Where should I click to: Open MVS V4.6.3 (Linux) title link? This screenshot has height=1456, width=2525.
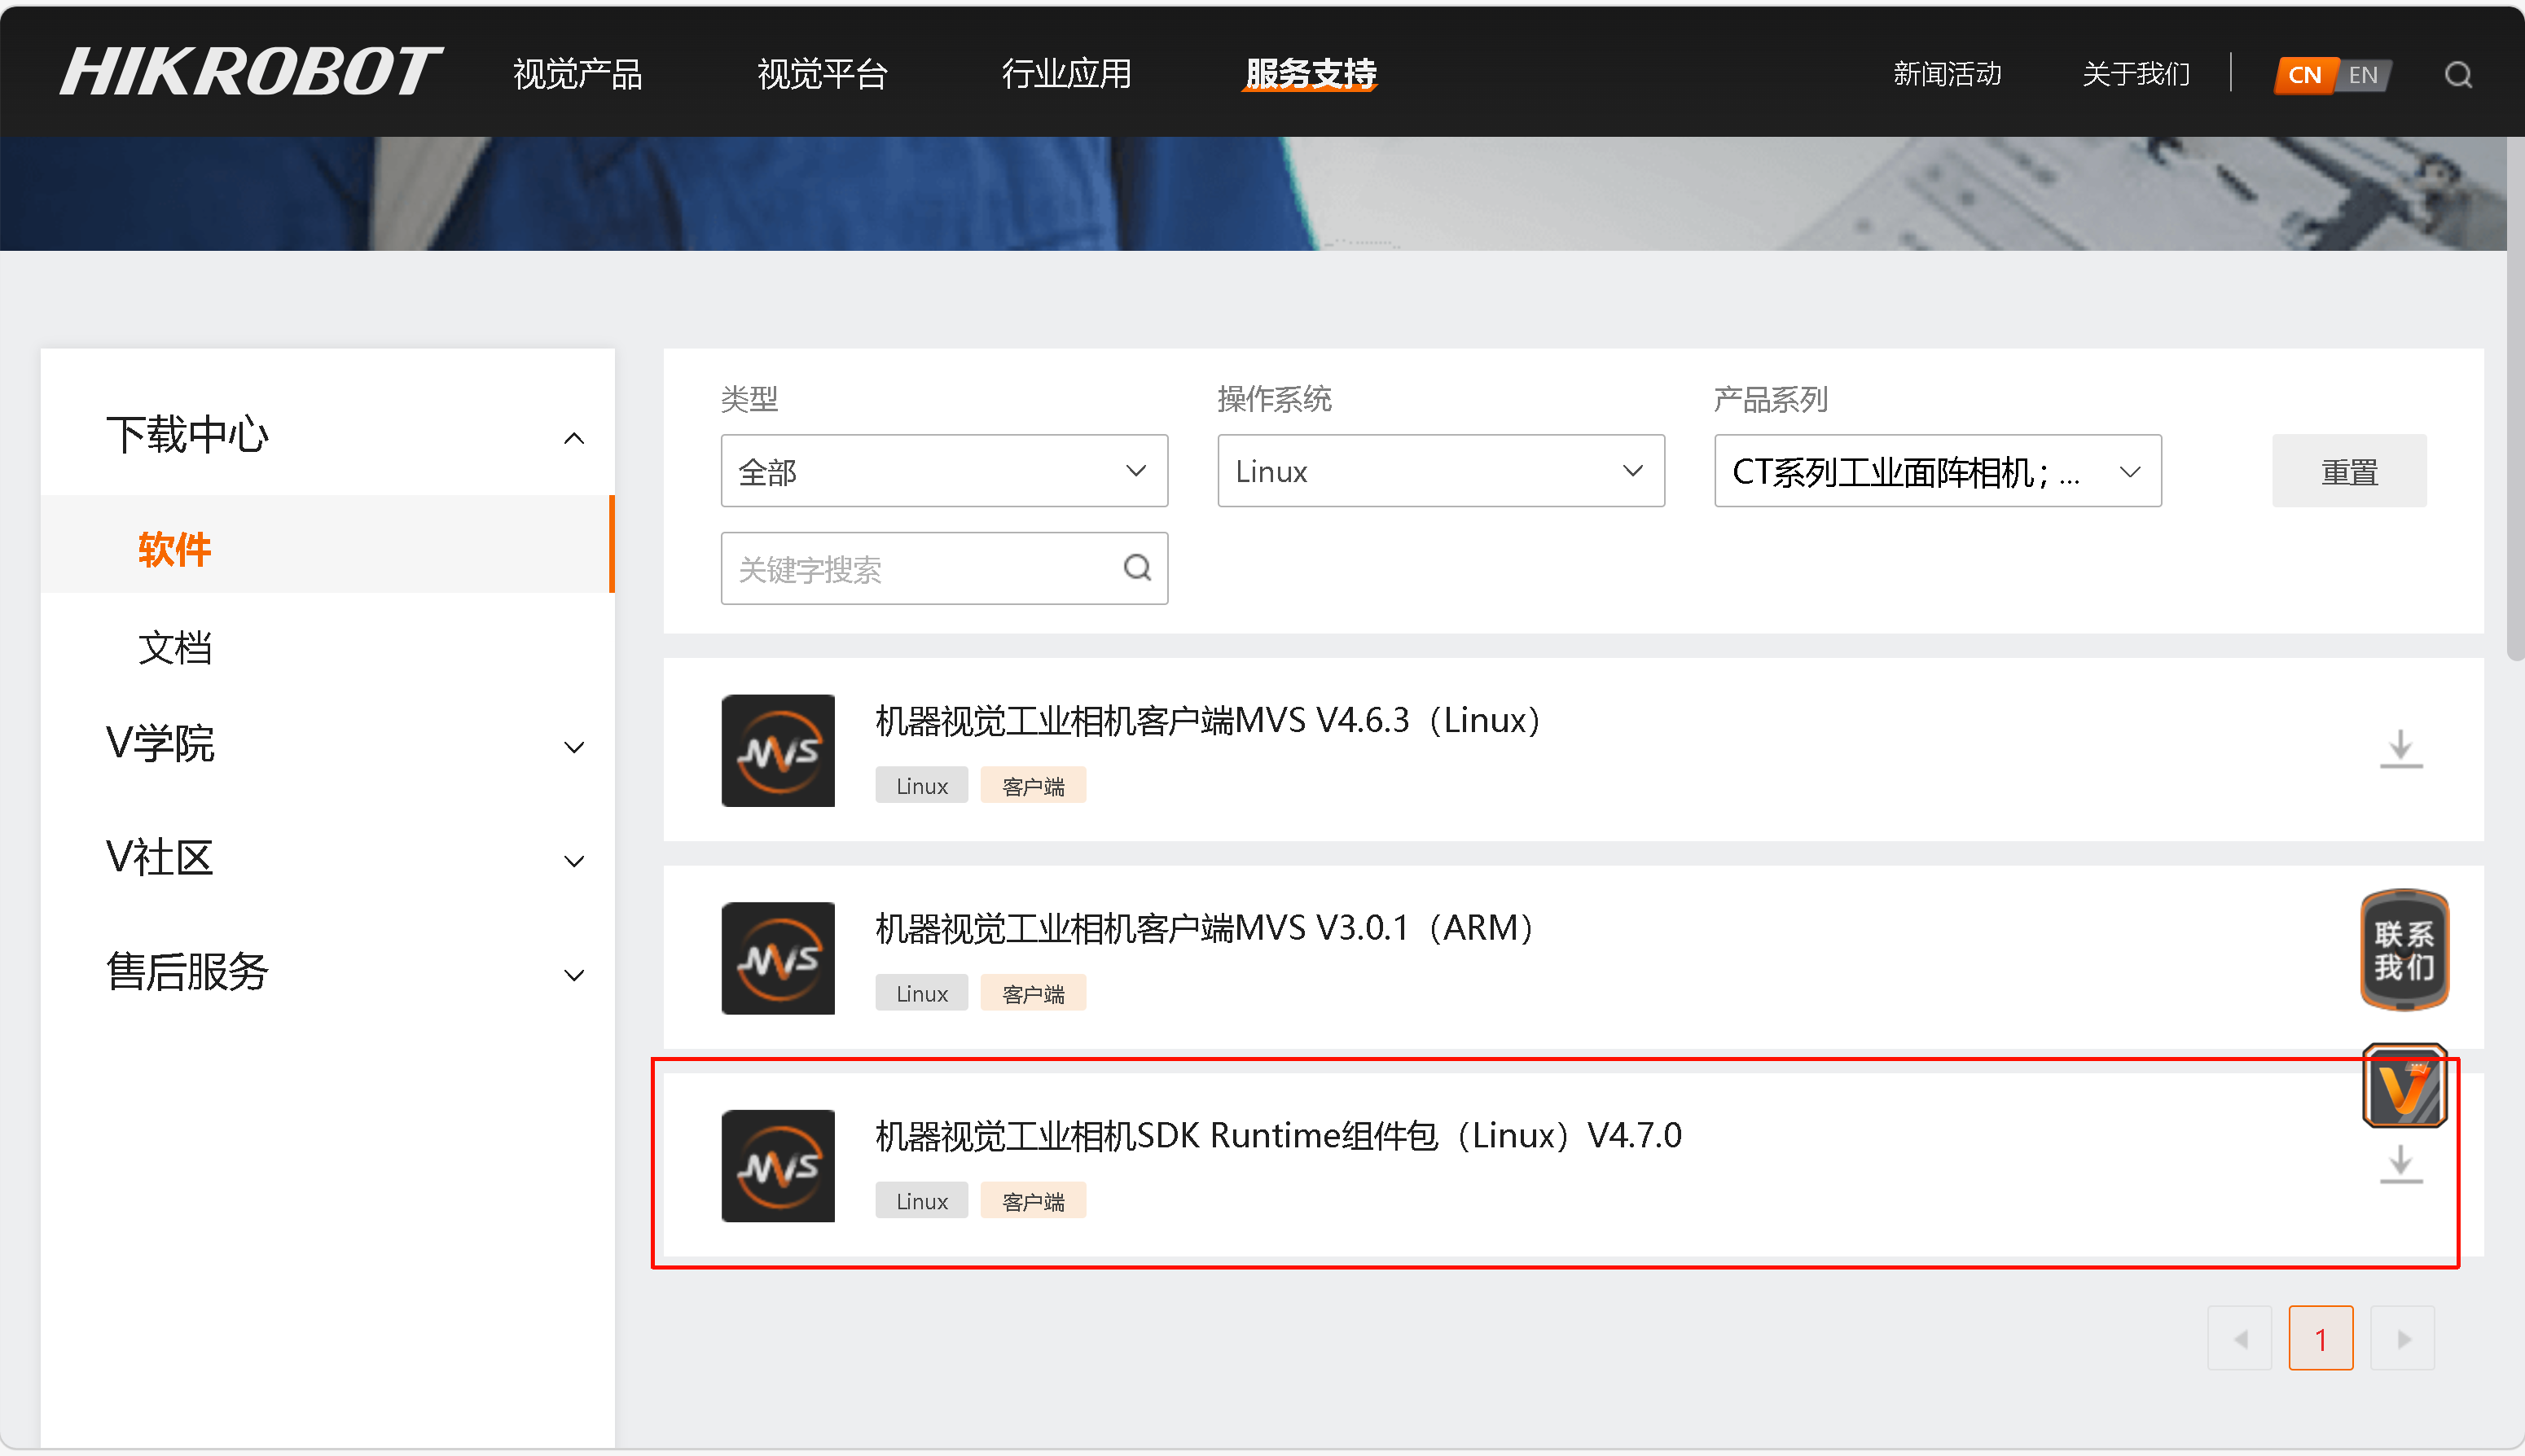click(1207, 720)
